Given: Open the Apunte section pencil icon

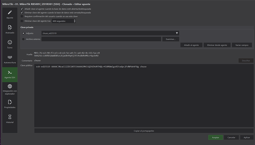Looking at the screenshot, I should 10,13.
